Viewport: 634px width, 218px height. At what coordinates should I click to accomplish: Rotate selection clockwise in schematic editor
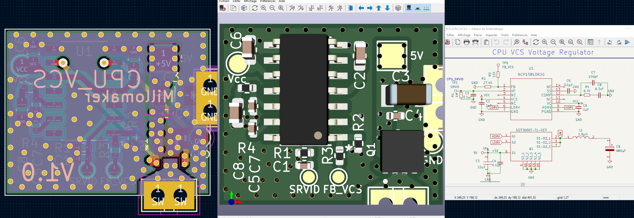619,42
